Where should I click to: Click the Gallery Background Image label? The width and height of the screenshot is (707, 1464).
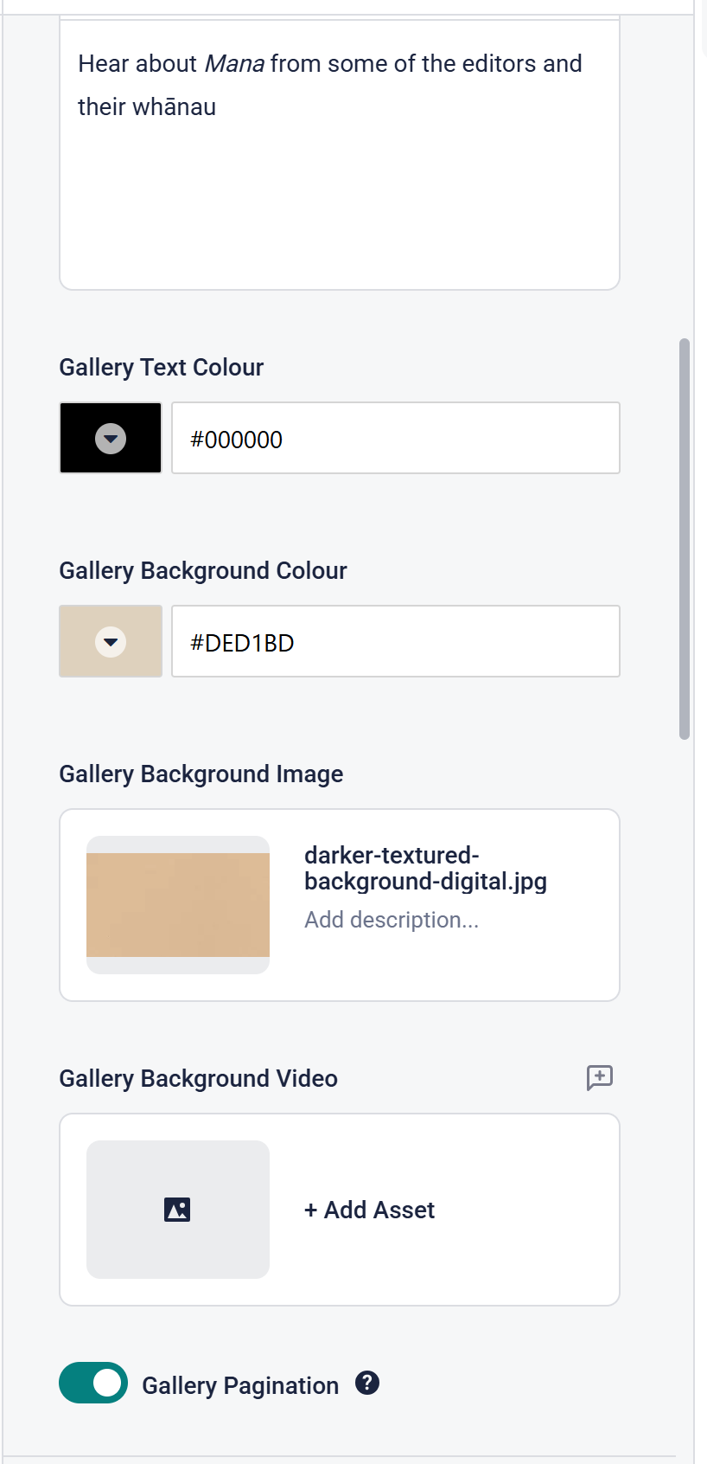201,774
